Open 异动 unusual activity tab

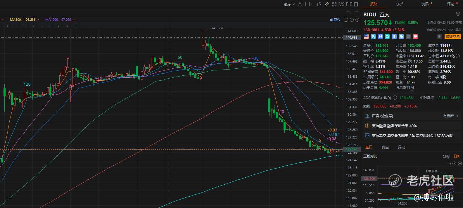(x=402, y=147)
